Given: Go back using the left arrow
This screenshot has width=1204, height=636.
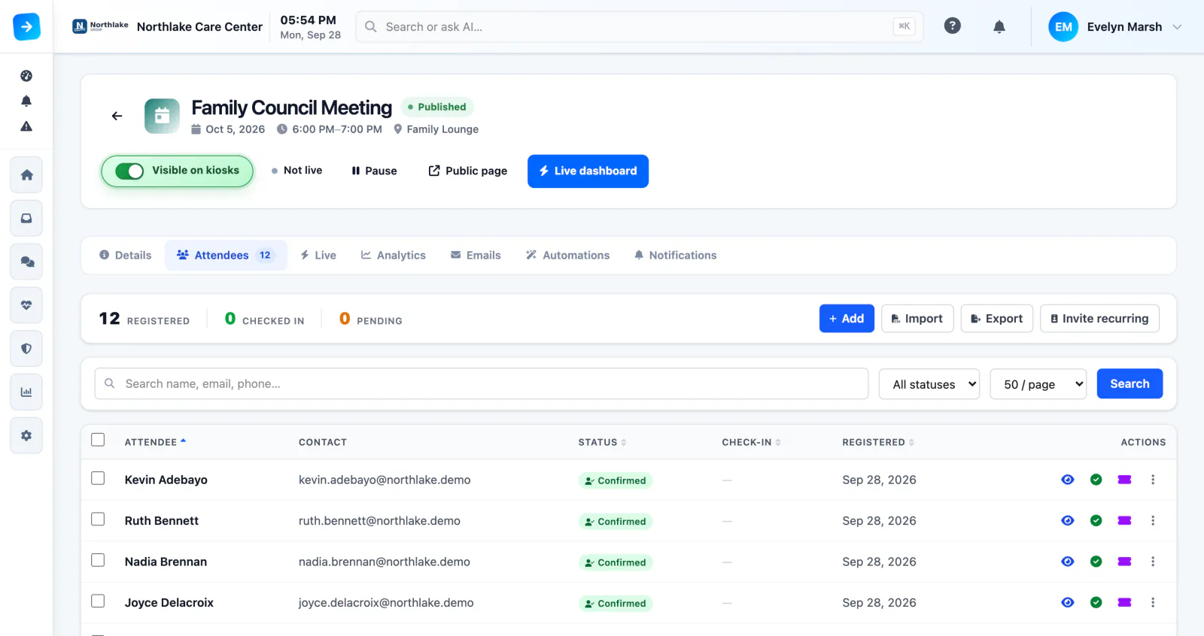Looking at the screenshot, I should click(117, 116).
